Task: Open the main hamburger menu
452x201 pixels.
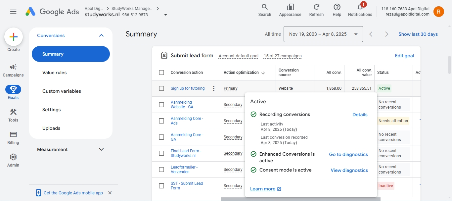Action: (13, 12)
